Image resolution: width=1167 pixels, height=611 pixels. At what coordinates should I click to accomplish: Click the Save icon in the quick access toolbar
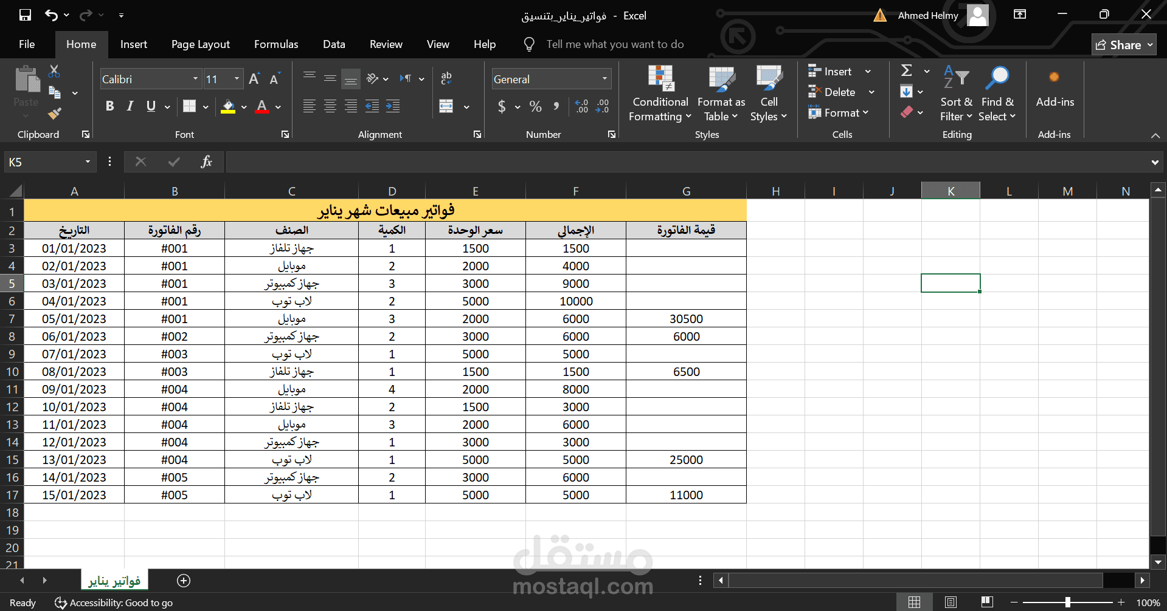click(25, 15)
